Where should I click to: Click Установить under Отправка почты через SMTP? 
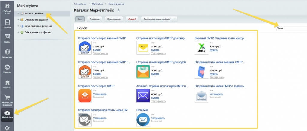pos(100,94)
